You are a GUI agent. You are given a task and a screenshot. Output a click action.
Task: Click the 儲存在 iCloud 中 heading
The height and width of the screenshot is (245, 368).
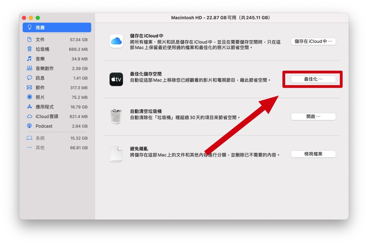point(147,36)
